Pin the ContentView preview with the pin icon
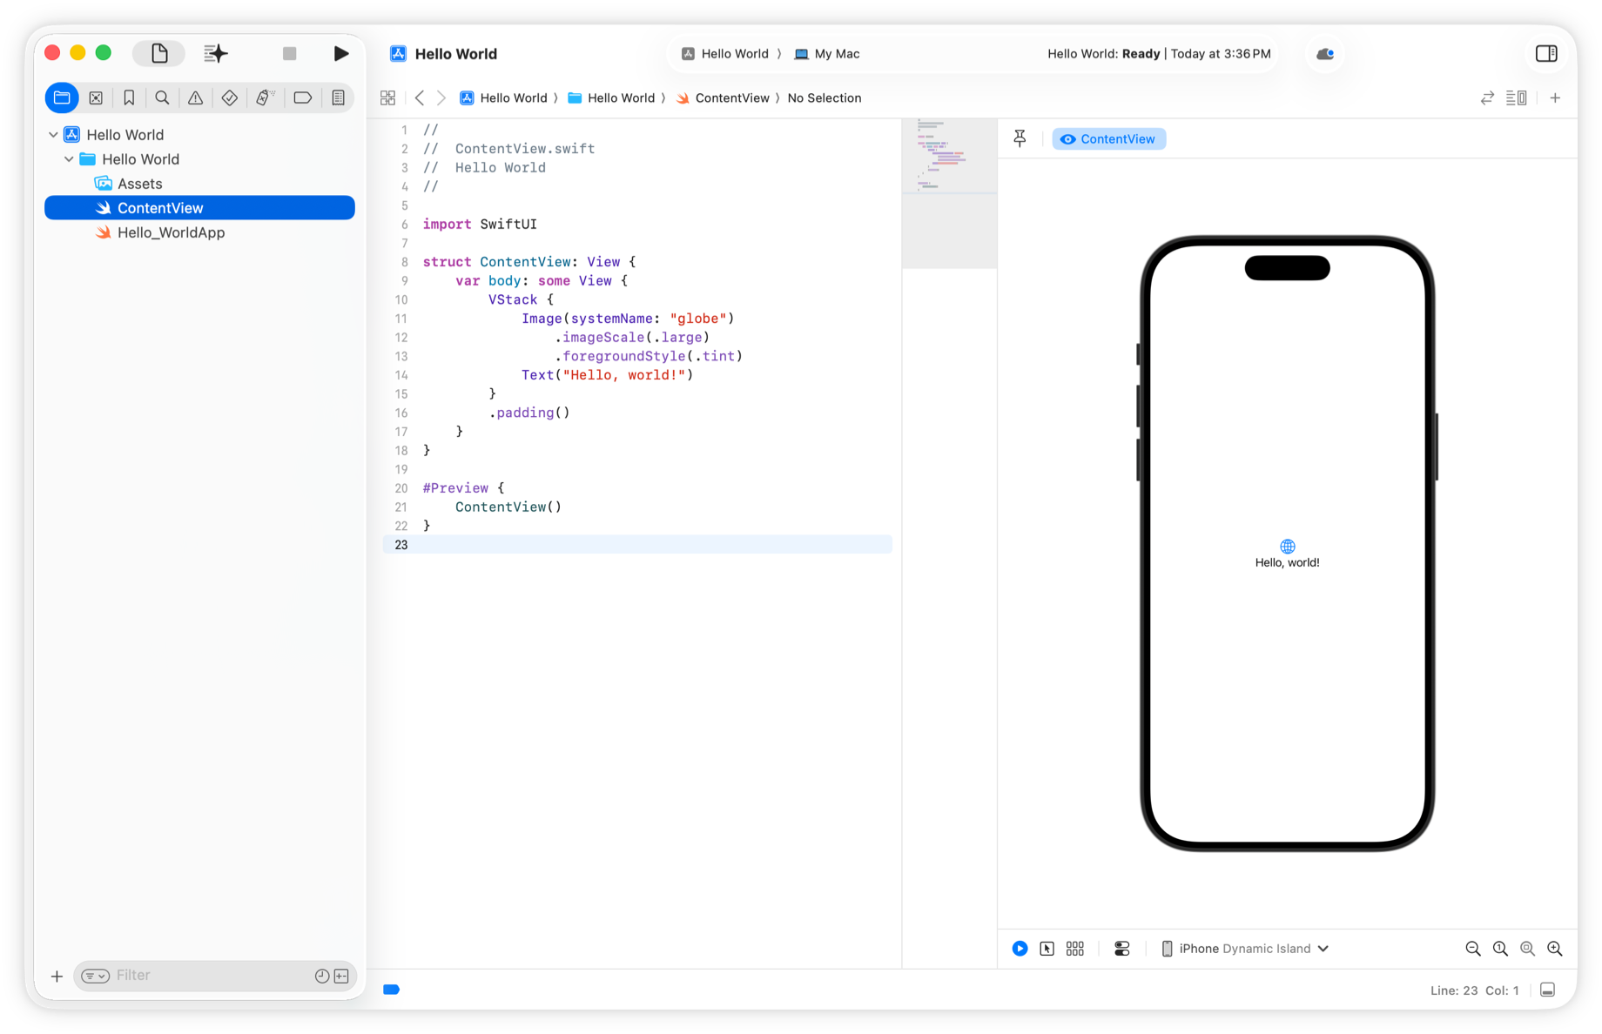1602x1034 pixels. point(1020,138)
